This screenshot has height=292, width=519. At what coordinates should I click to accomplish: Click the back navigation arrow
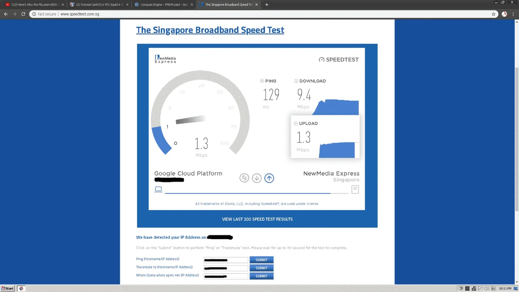tap(6, 14)
